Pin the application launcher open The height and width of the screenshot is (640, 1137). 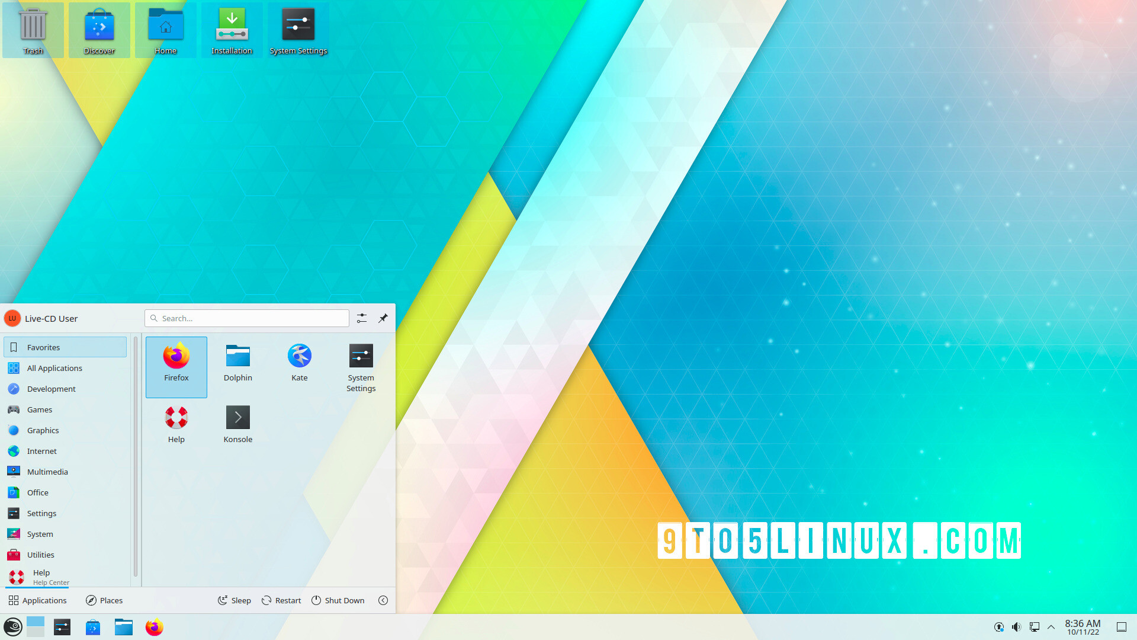(x=383, y=318)
